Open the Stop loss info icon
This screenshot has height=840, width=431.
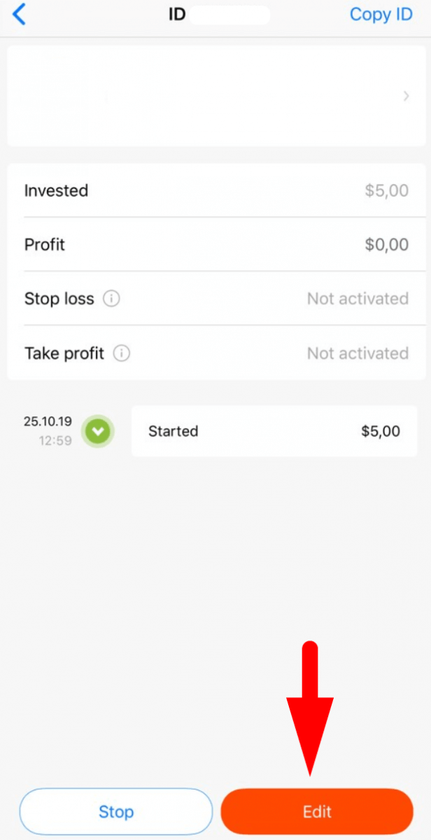111,299
